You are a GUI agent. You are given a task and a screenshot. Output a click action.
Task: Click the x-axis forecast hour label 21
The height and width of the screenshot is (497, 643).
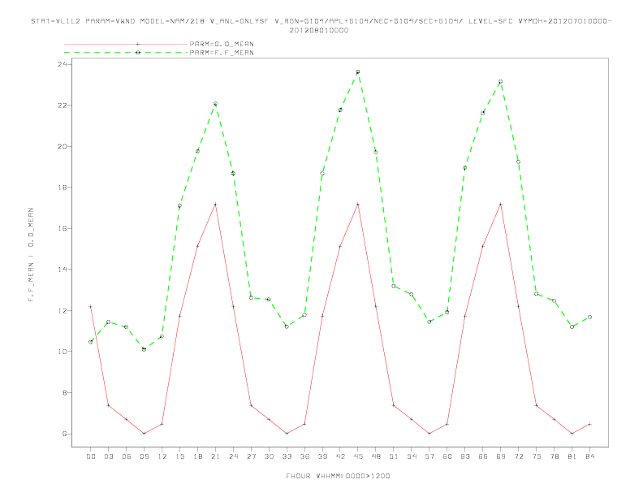215,456
